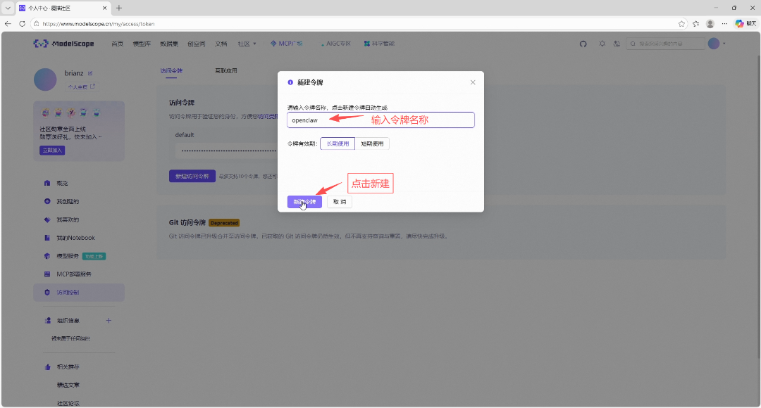Image resolution: width=761 pixels, height=408 pixels.
Task: Open MCP广场 in the top navigation
Action: coord(286,44)
